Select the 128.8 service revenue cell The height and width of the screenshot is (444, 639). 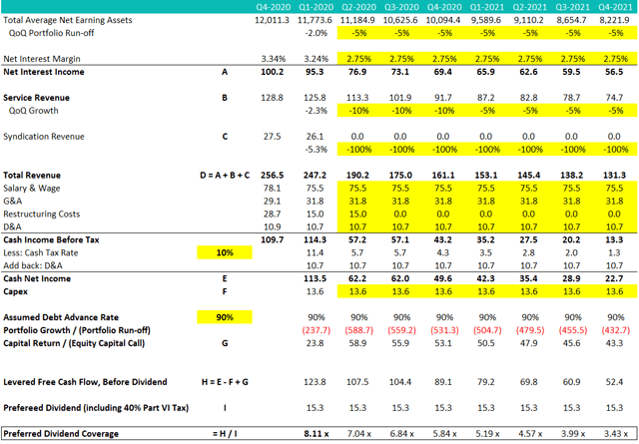point(273,98)
